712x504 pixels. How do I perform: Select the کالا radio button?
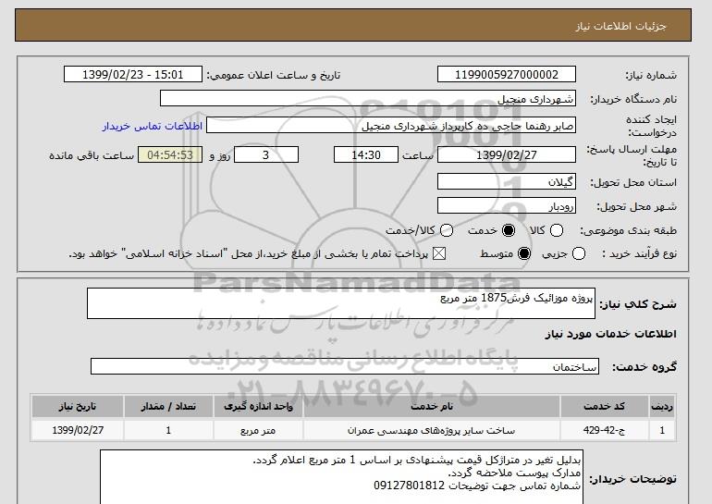tap(557, 230)
